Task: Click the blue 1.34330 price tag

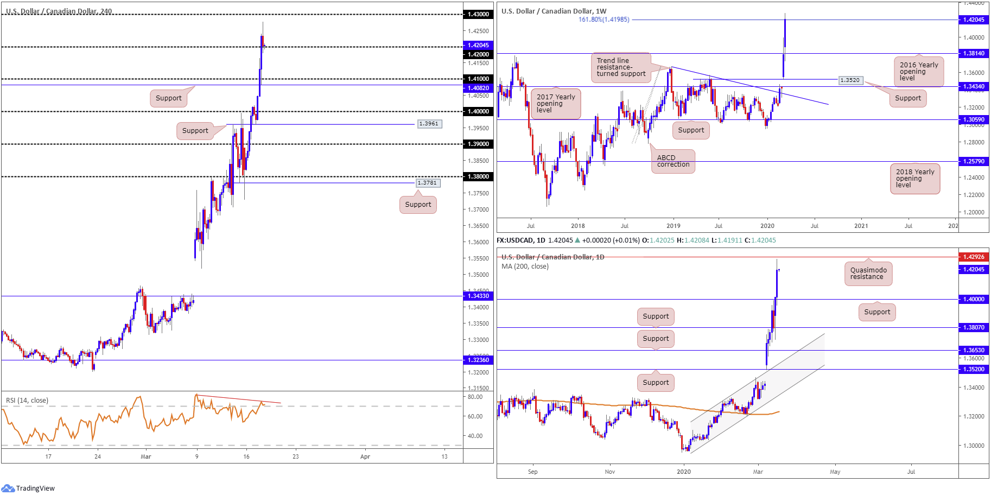Action: pos(478,296)
